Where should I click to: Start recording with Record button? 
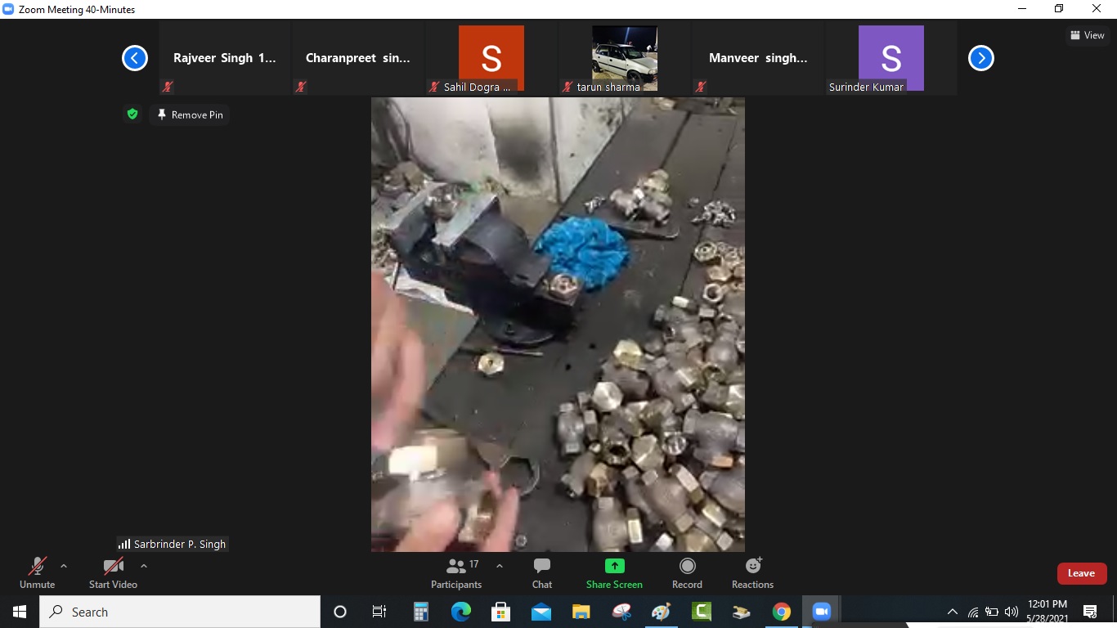(687, 572)
